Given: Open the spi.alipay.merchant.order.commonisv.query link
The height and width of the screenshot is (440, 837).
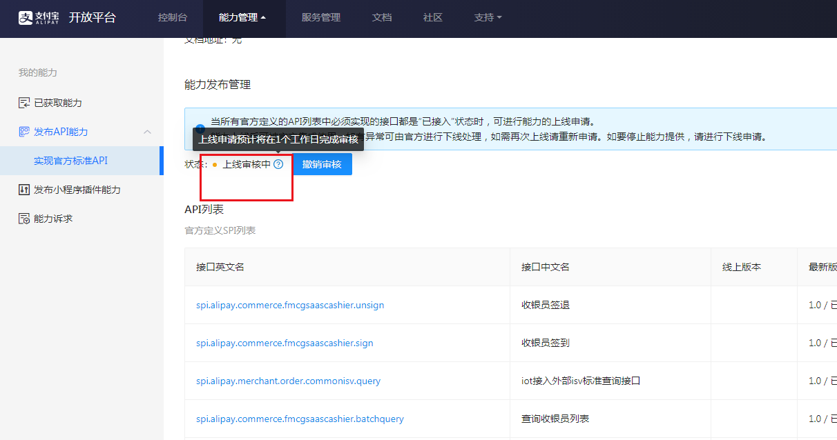Looking at the screenshot, I should (288, 381).
